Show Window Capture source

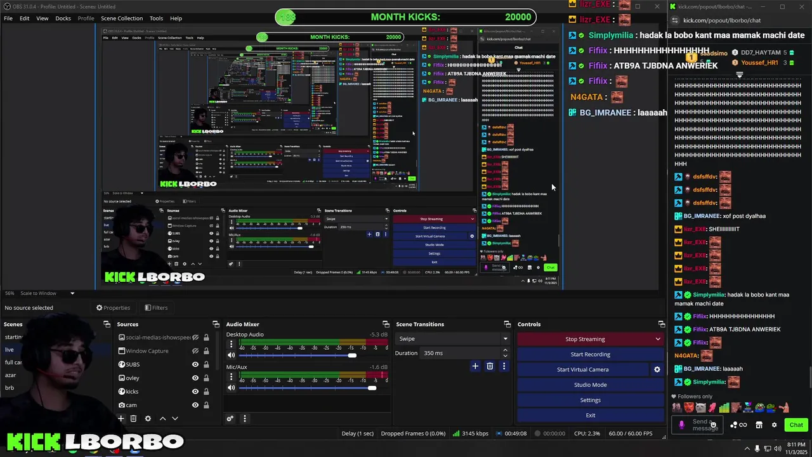195,351
